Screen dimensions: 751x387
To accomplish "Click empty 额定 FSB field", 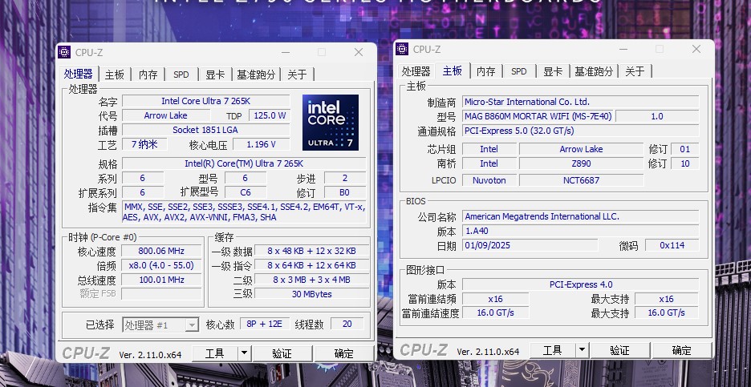I will [161, 294].
